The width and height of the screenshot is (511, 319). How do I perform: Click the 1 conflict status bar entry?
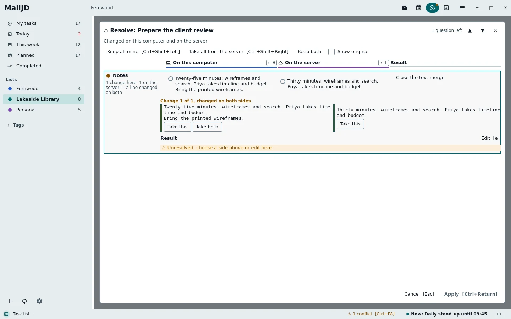371,314
